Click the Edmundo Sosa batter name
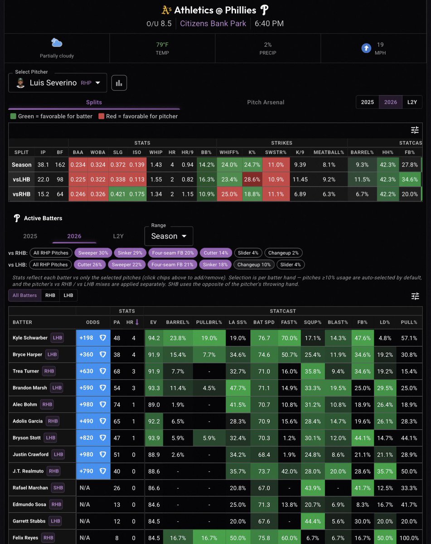 coord(29,504)
